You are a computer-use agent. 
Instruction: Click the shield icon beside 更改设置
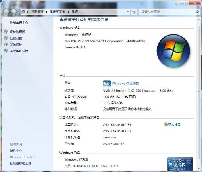point(166,124)
